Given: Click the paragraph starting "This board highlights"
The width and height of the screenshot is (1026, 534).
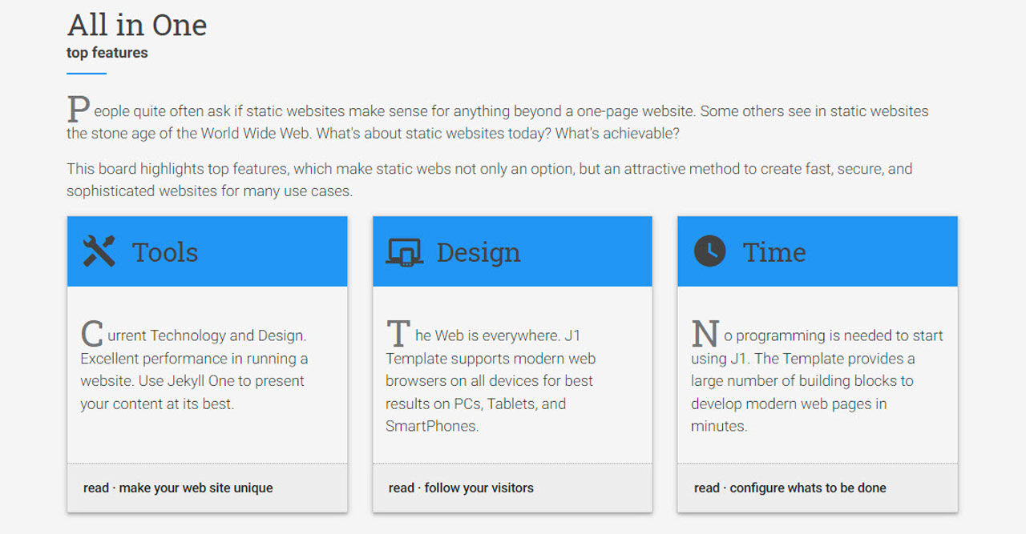Looking at the screenshot, I should [x=489, y=180].
